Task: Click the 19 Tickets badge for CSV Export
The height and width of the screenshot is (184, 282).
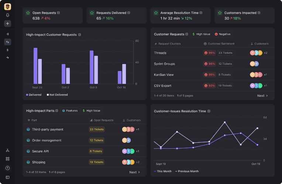Action: click(224, 86)
